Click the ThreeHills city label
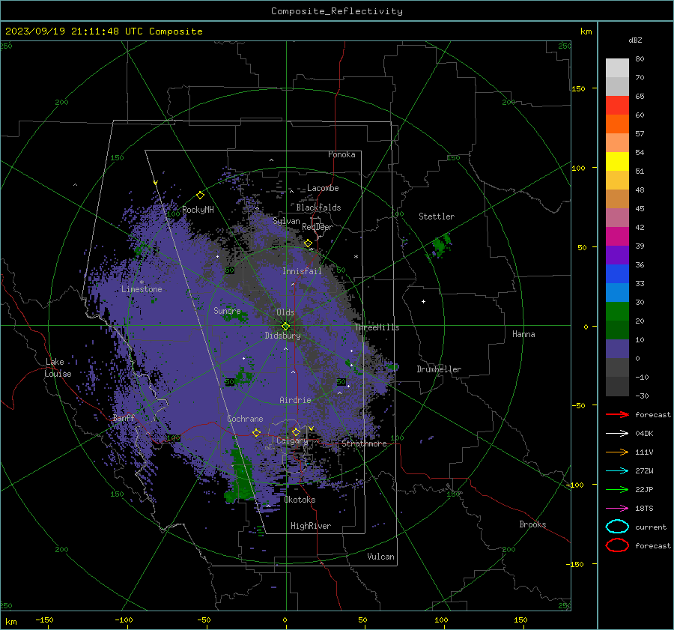 coord(377,327)
